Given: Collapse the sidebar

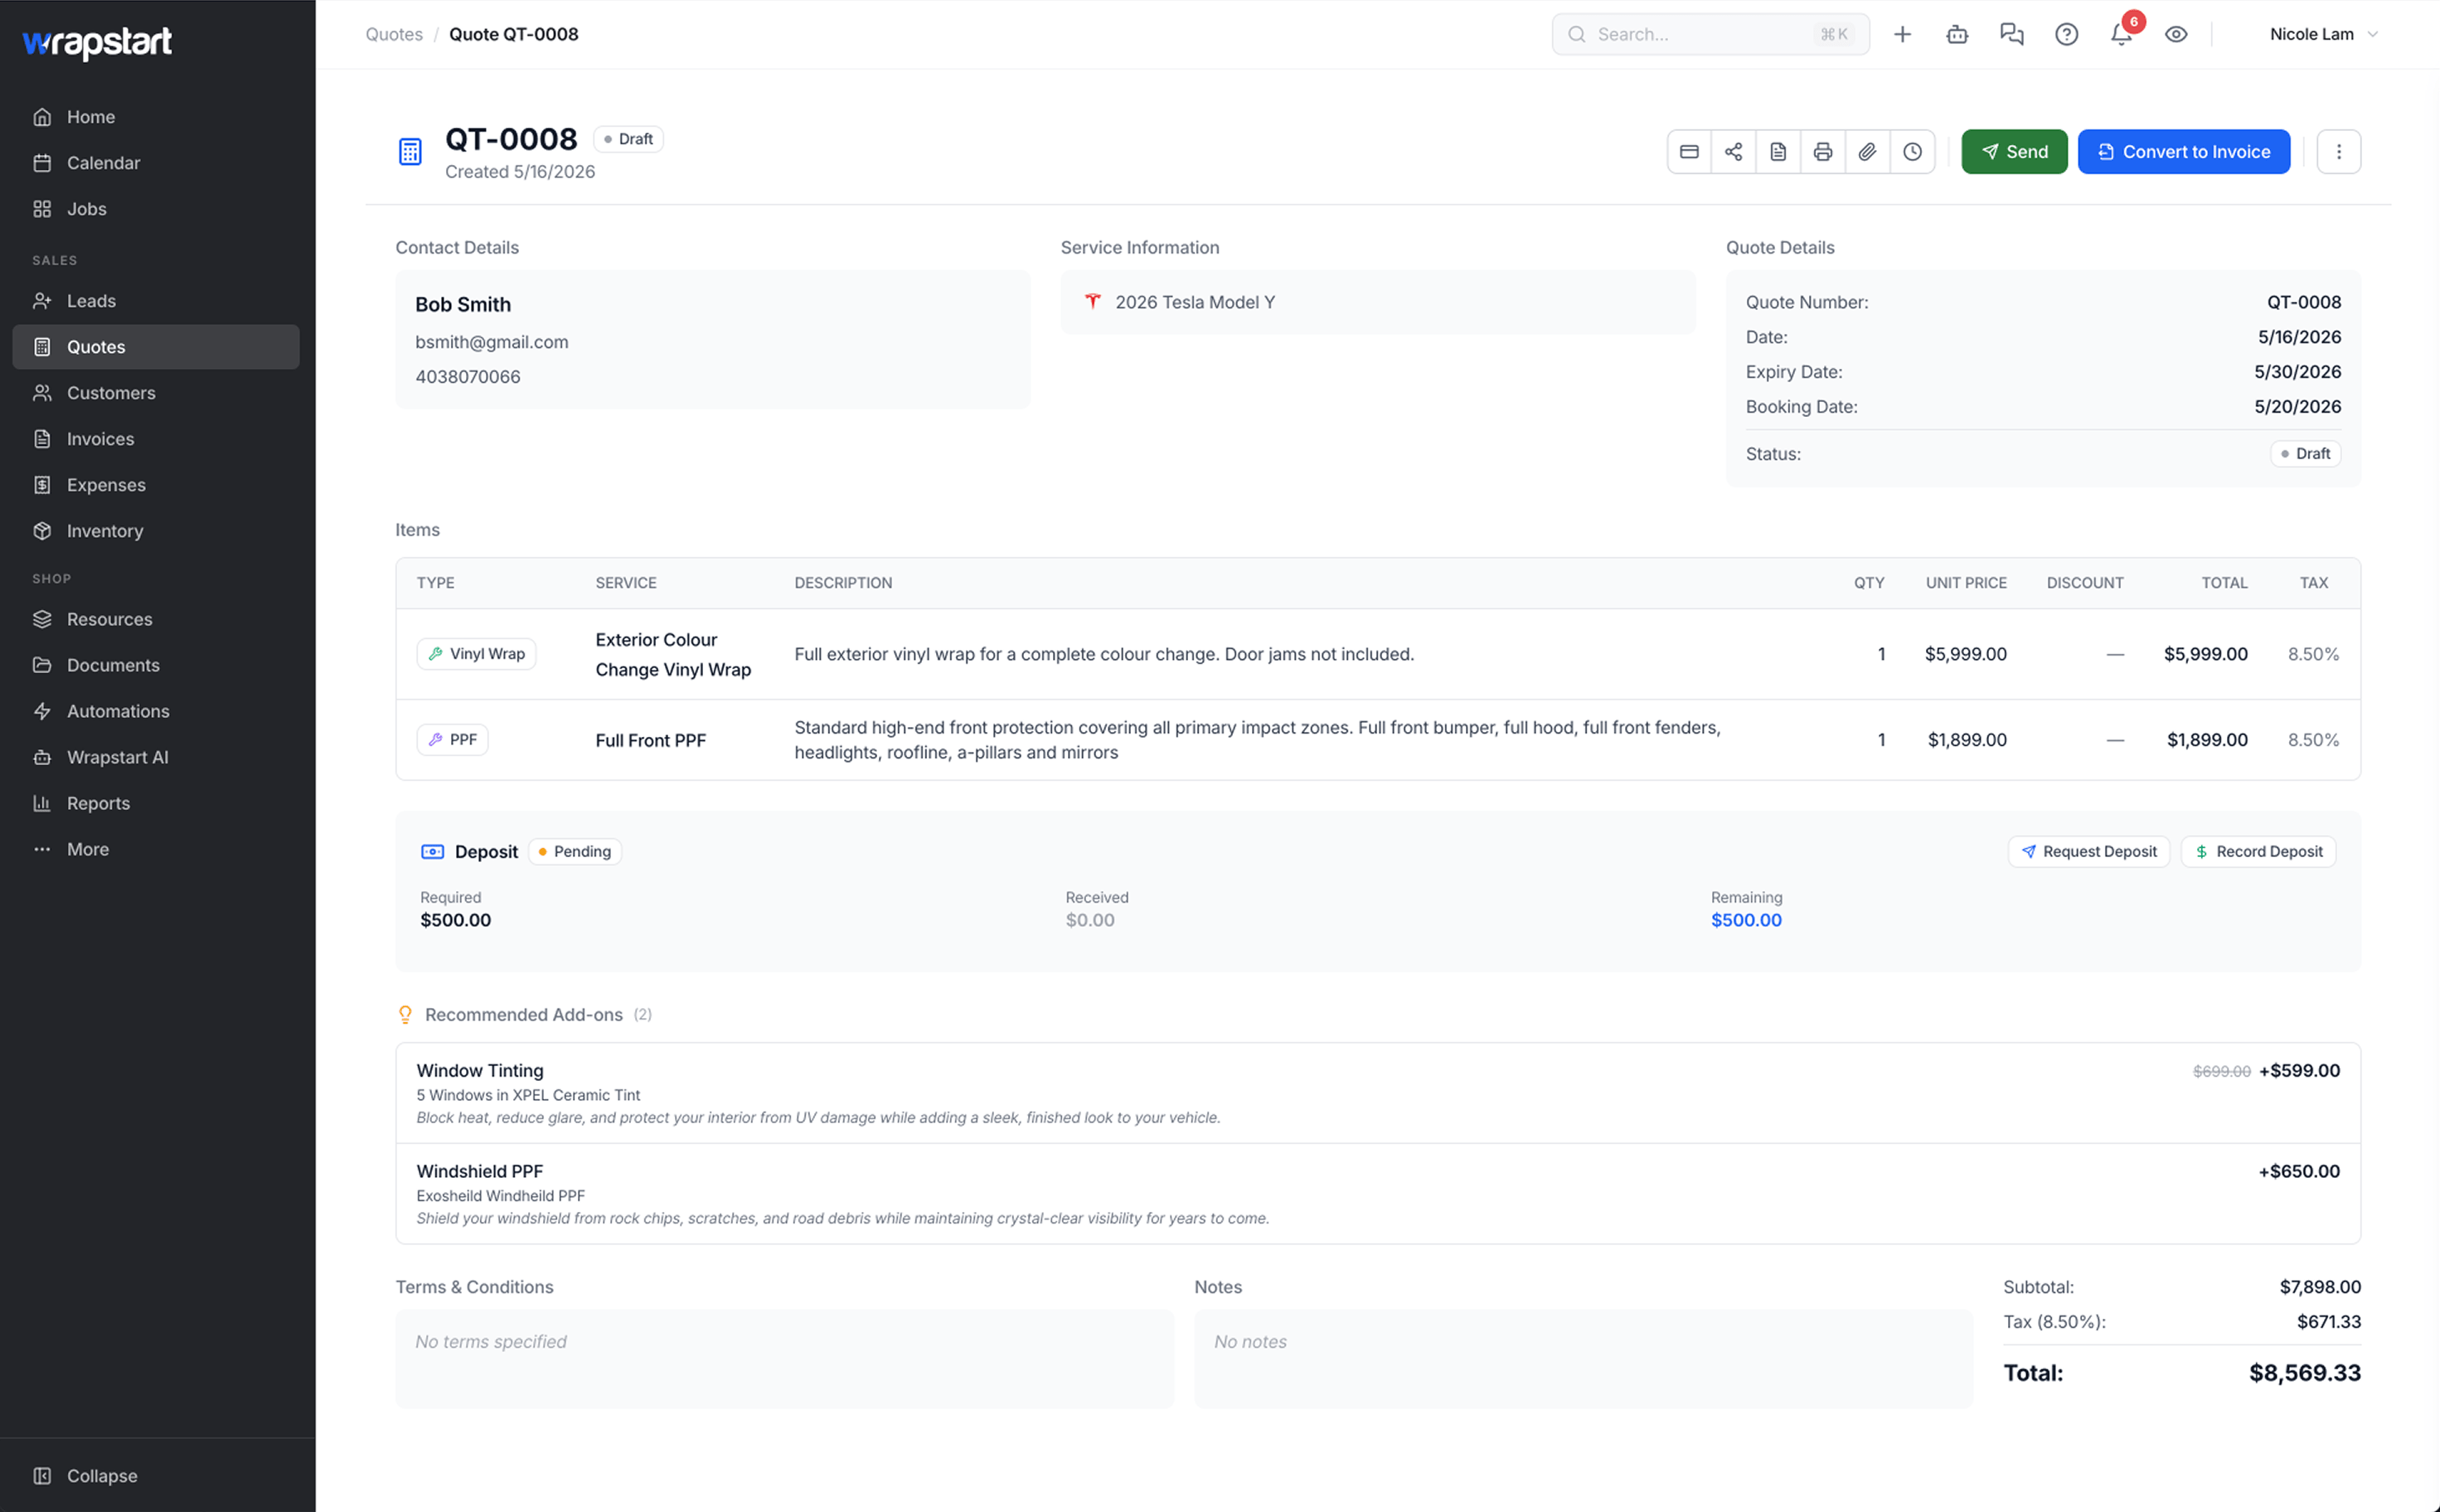Looking at the screenshot, I should pyautogui.click(x=156, y=1475).
